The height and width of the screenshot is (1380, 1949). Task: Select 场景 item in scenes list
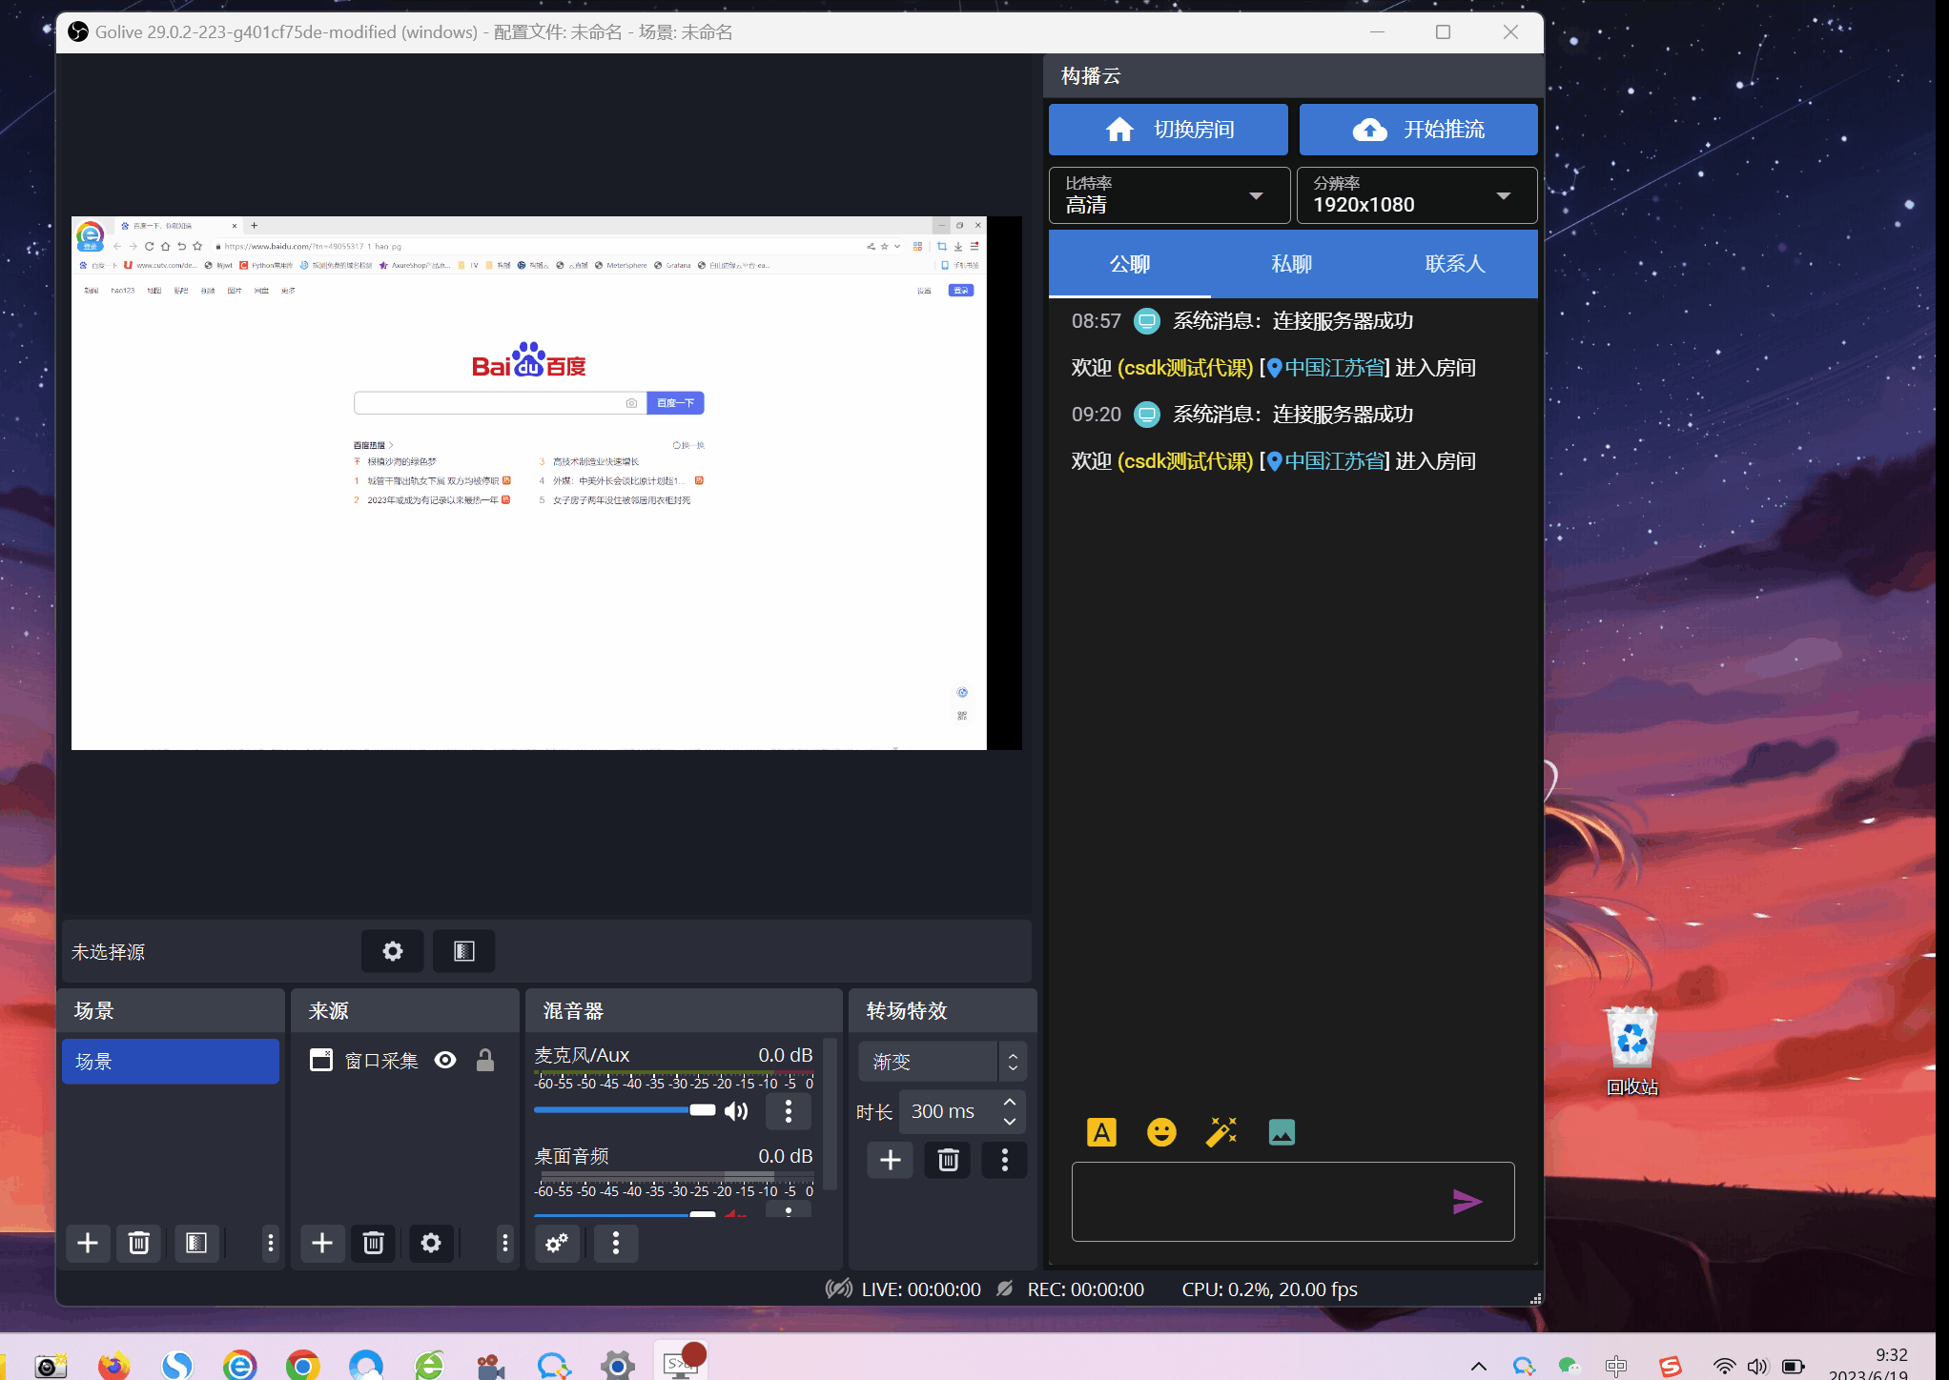point(171,1062)
